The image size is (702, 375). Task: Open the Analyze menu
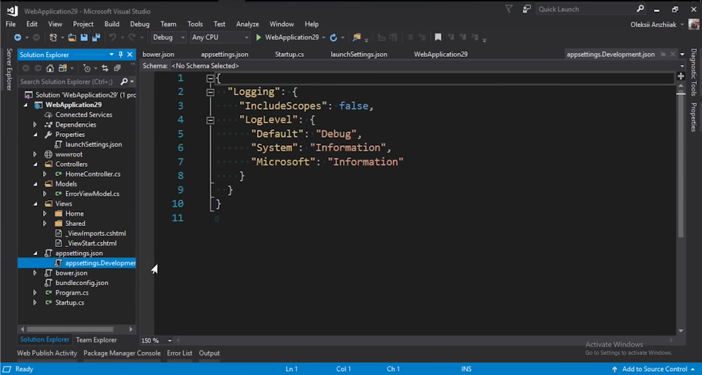pyautogui.click(x=247, y=24)
